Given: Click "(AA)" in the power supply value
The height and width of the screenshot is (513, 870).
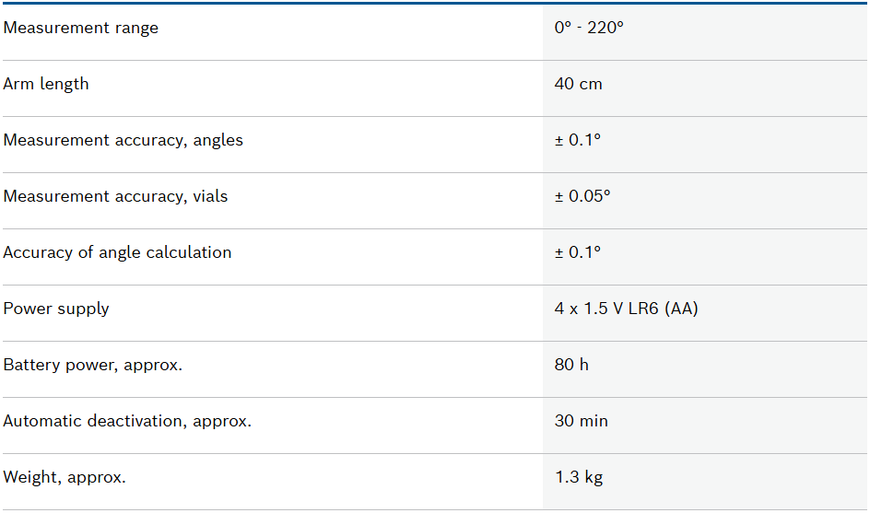Looking at the screenshot, I should pyautogui.click(x=681, y=309).
